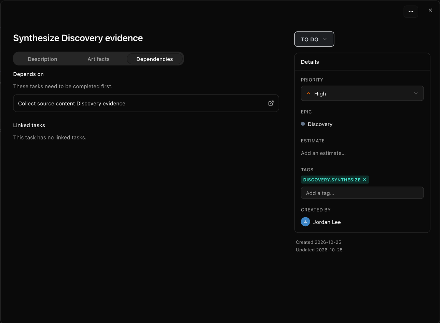Click the Linked tasks heading
The width and height of the screenshot is (440, 323).
(29, 125)
